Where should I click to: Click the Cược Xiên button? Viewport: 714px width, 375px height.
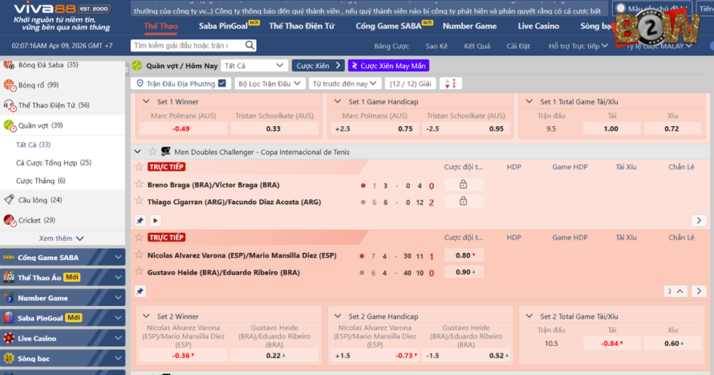click(318, 66)
